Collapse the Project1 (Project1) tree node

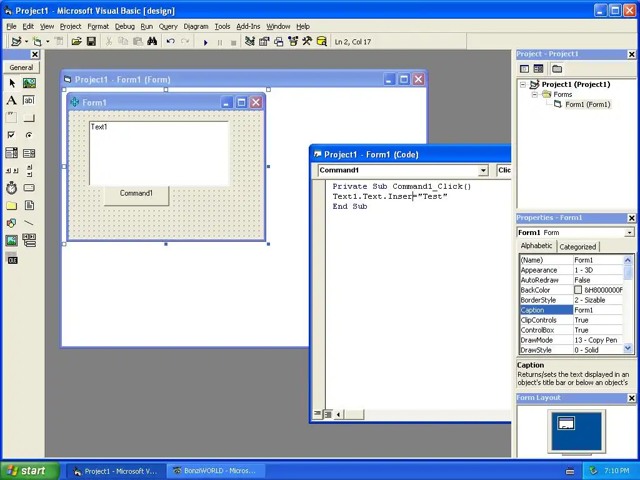[x=523, y=84]
